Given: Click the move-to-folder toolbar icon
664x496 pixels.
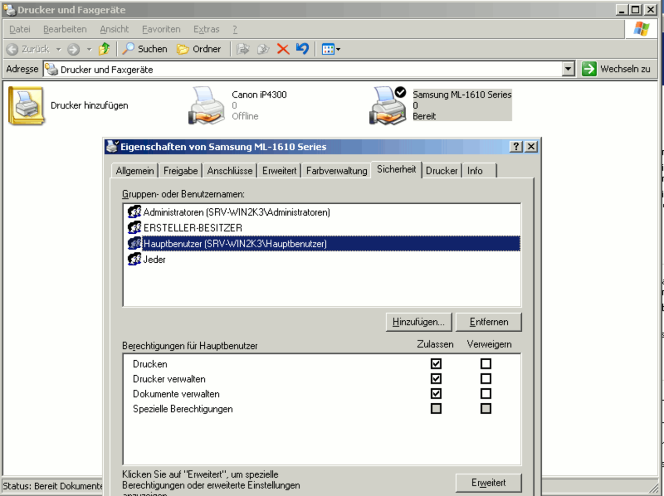Looking at the screenshot, I should tap(243, 49).
